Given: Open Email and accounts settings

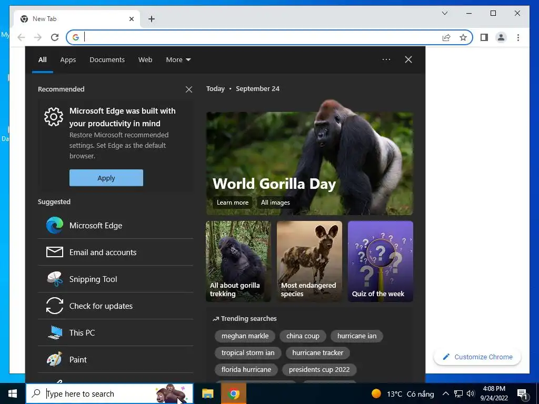Looking at the screenshot, I should pyautogui.click(x=115, y=252).
